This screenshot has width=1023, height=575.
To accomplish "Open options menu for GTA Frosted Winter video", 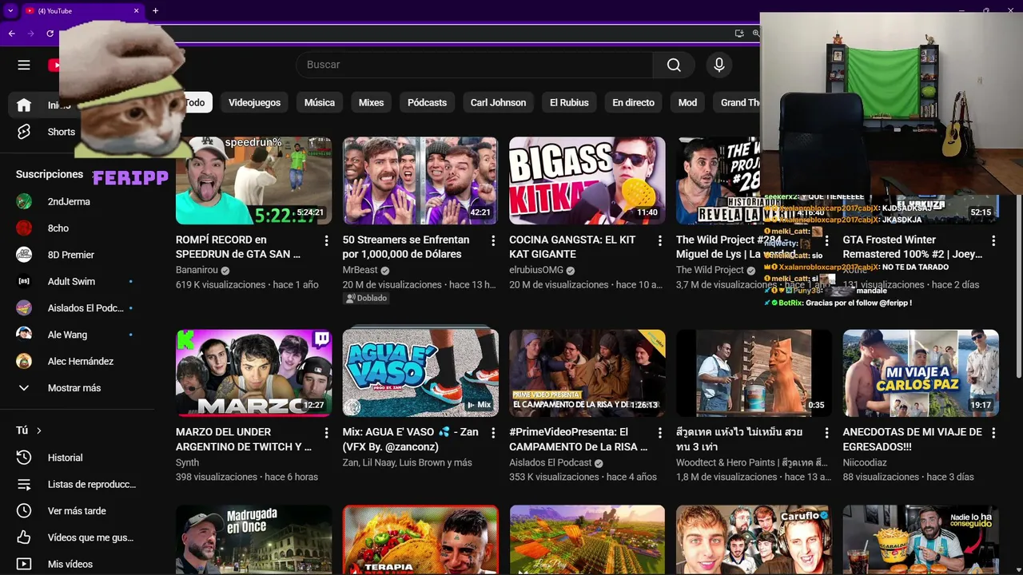I will coord(993,240).
